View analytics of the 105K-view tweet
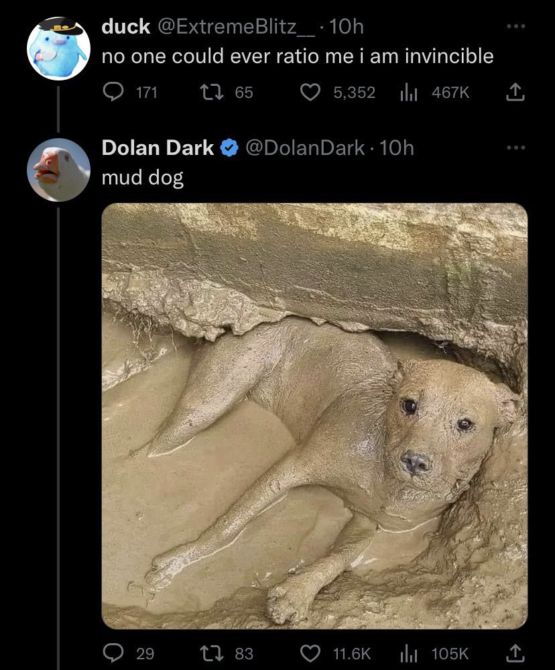This screenshot has width=555, height=670. pos(409,653)
